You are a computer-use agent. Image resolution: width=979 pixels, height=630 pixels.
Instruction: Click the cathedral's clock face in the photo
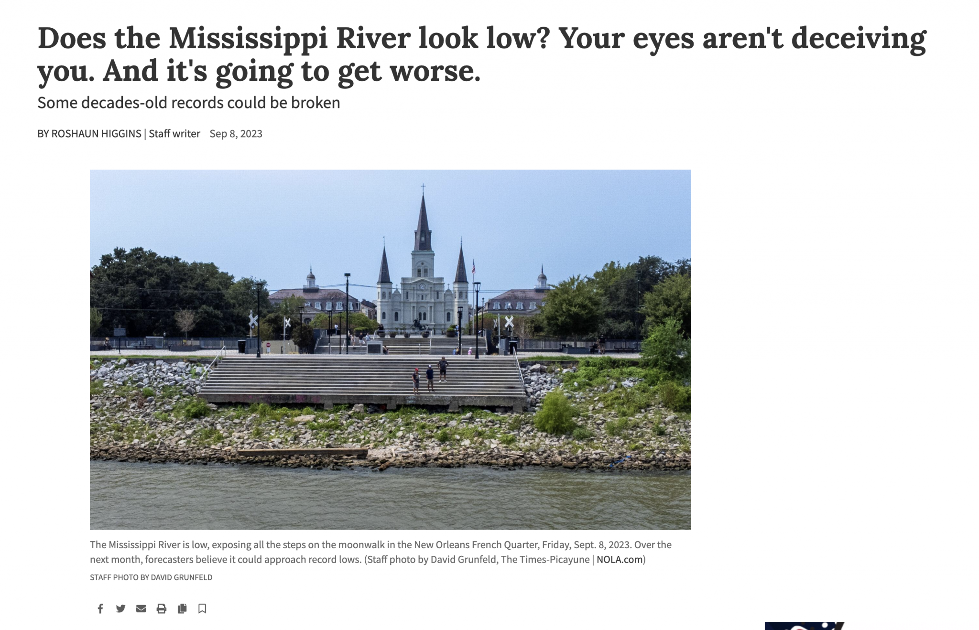[x=423, y=287]
